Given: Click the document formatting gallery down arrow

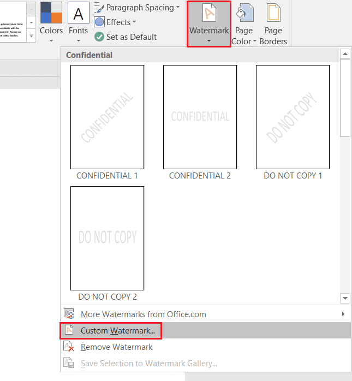Looking at the screenshot, I should pyautogui.click(x=31, y=22).
